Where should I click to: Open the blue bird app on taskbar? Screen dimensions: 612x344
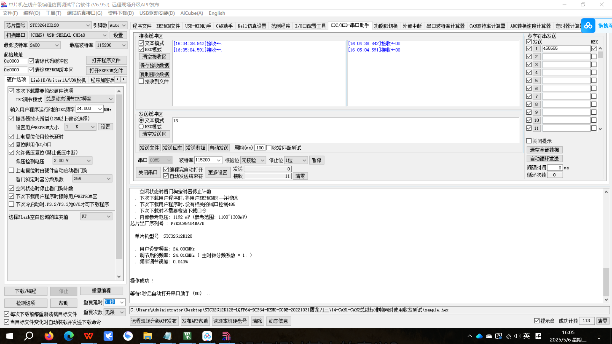pyautogui.click(x=108, y=336)
